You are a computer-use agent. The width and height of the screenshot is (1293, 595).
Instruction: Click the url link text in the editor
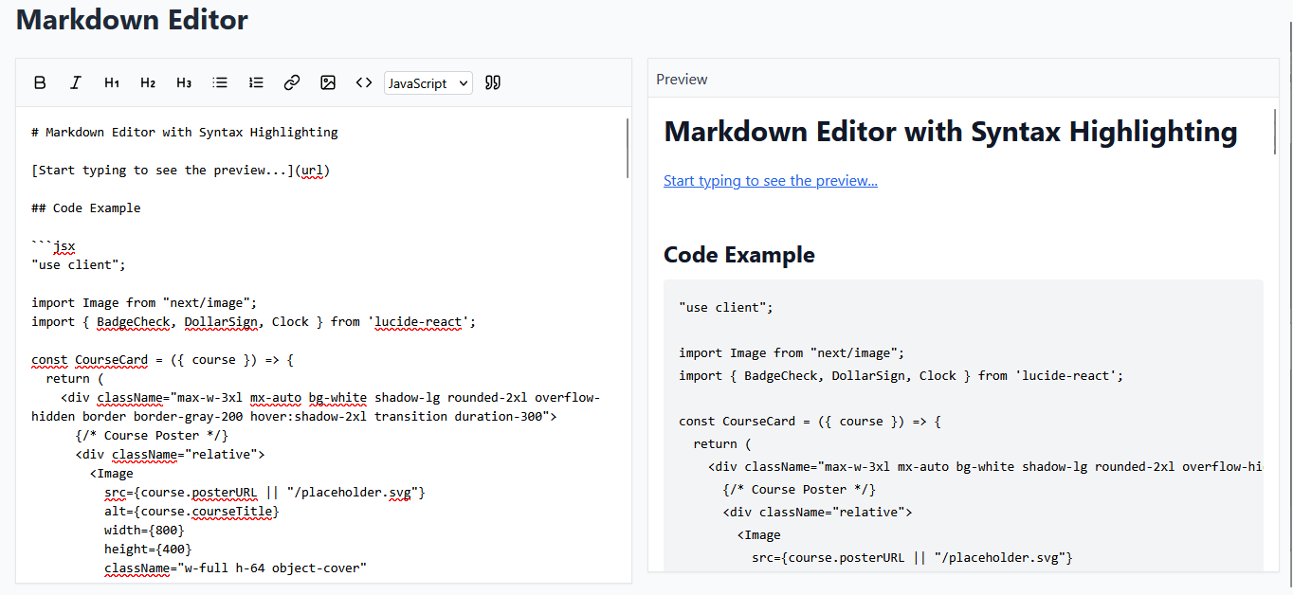[315, 170]
